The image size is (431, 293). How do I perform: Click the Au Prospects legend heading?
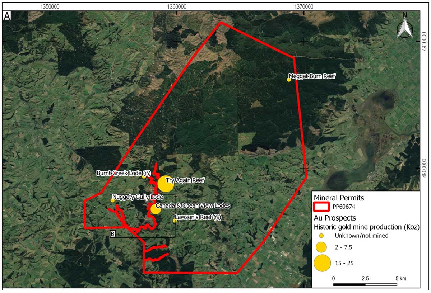[335, 218]
